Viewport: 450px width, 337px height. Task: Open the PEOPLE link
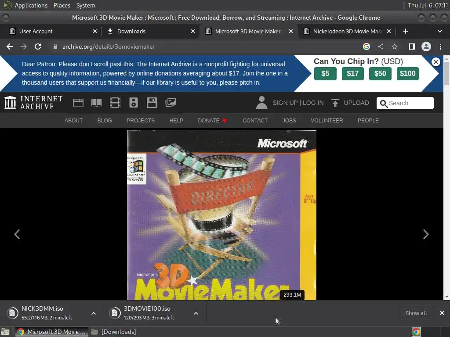368,121
